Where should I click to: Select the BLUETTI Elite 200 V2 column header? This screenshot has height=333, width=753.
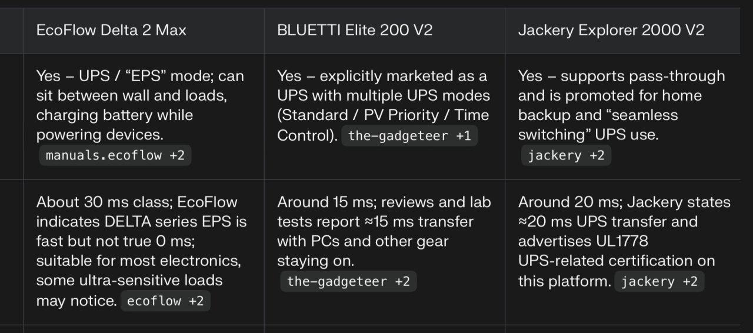(x=355, y=31)
